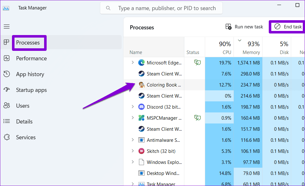Select the Antimalware Service process icon
Viewport: 305px width, 186px height.
point(141,140)
